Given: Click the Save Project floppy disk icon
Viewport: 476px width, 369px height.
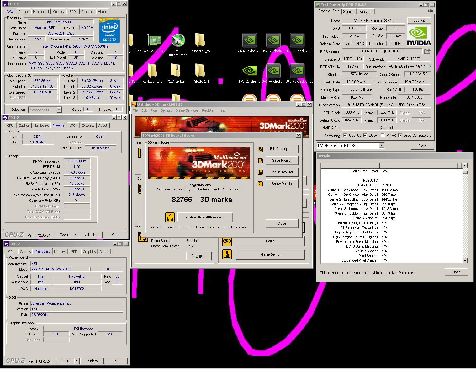Looking at the screenshot, I should (x=260, y=161).
